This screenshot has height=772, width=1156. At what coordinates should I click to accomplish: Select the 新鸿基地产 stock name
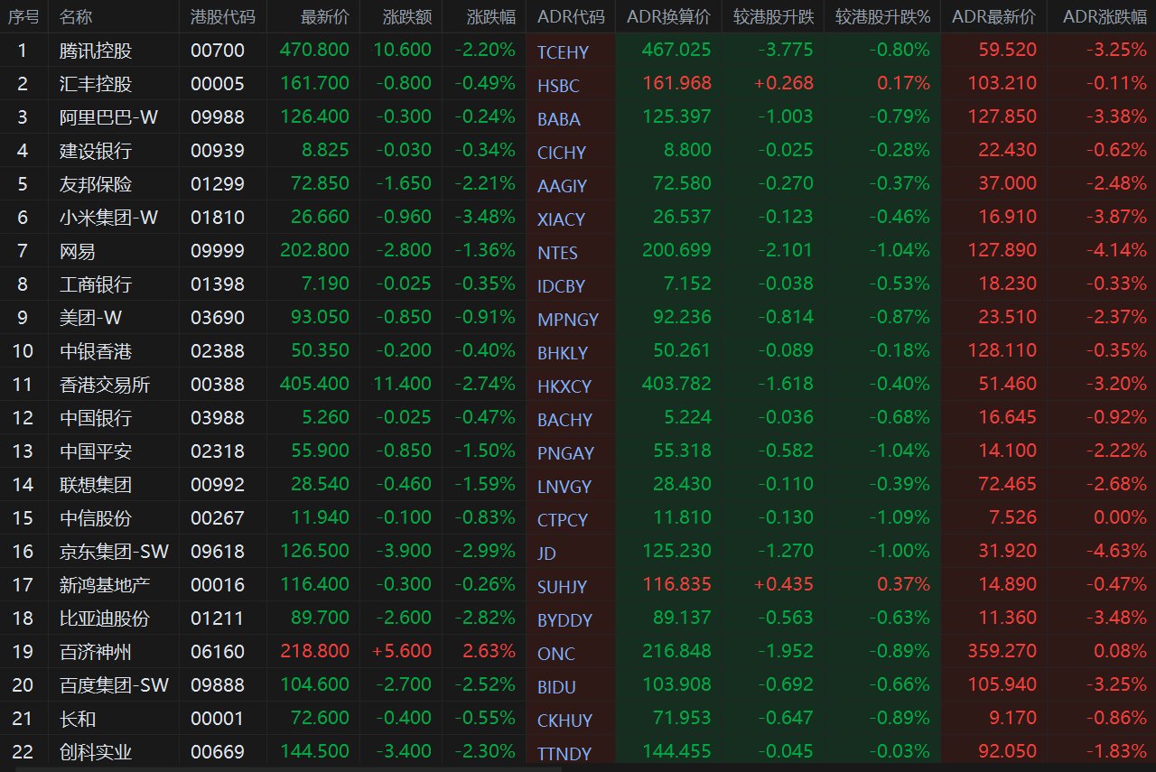(x=105, y=584)
